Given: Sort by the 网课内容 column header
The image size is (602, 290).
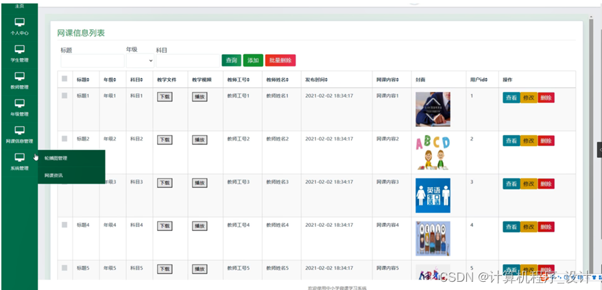Looking at the screenshot, I should point(388,80).
